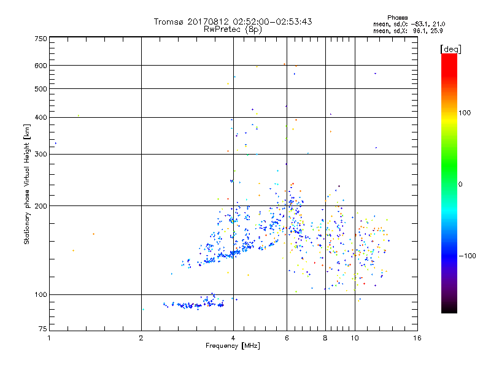Click the "300" height axis tick label

click(41, 155)
